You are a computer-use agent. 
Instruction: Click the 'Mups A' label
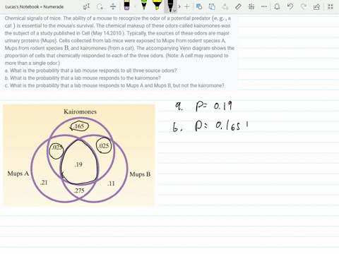coord(18,174)
